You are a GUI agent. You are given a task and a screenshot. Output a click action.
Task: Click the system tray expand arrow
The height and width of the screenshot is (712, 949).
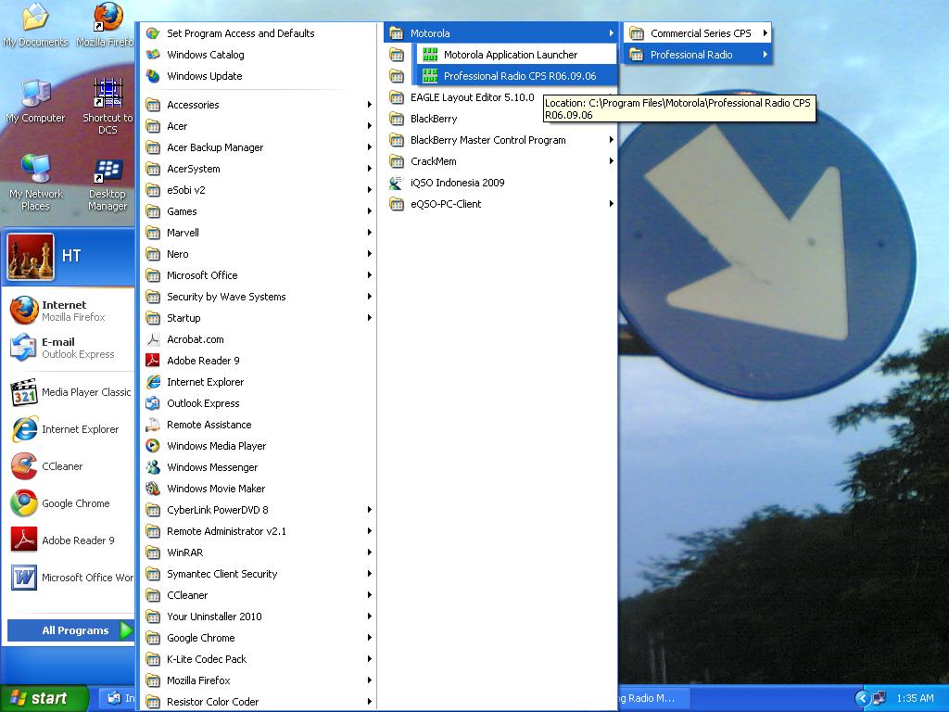click(863, 698)
